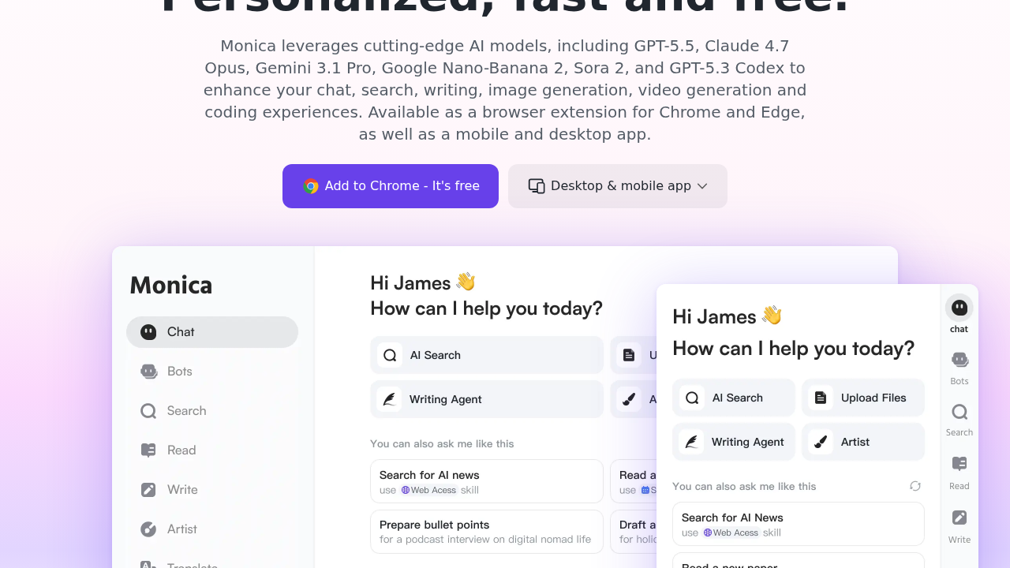This screenshot has width=1010, height=568.
Task: Click Upload Files in the popup panel
Action: [x=863, y=398]
